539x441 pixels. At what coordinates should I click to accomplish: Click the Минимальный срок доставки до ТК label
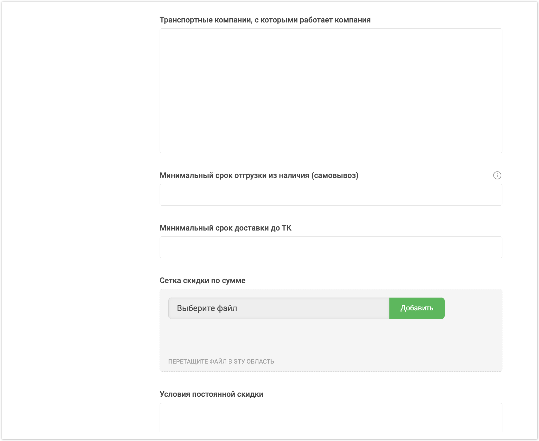(225, 228)
